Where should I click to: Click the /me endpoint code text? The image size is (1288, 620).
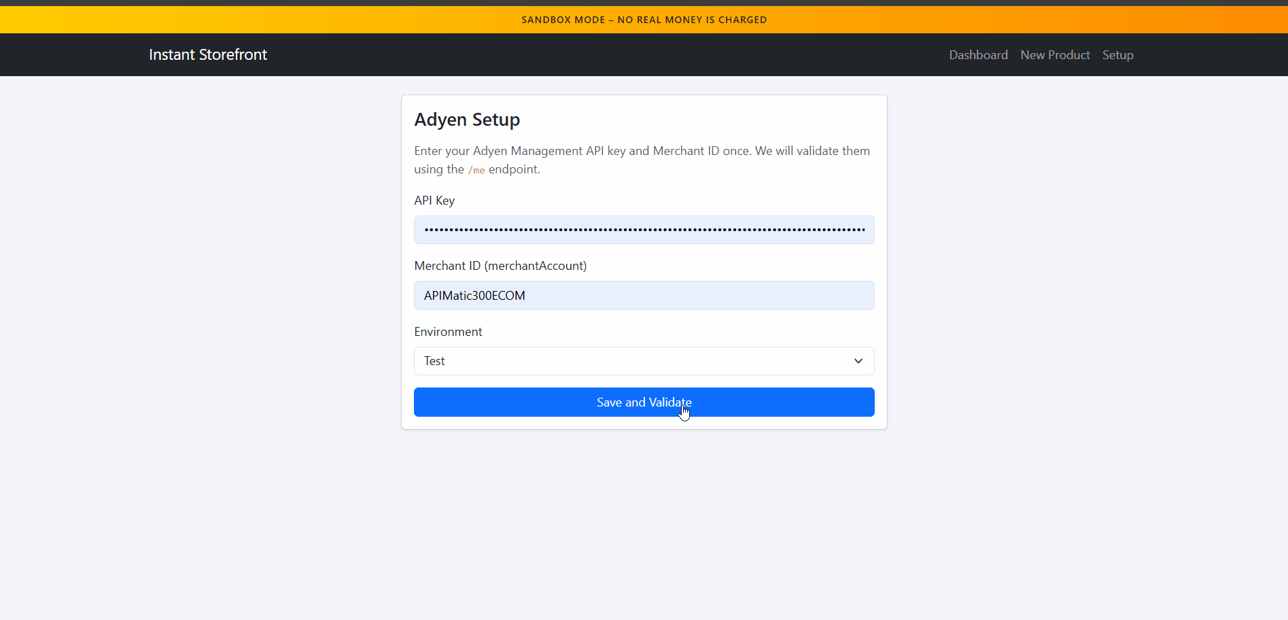pos(476,170)
